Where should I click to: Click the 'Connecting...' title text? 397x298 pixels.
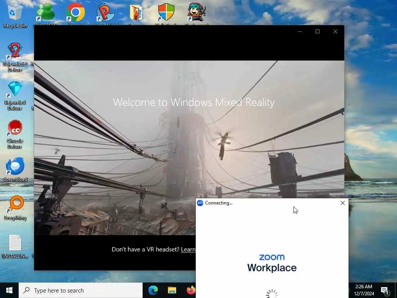[219, 203]
